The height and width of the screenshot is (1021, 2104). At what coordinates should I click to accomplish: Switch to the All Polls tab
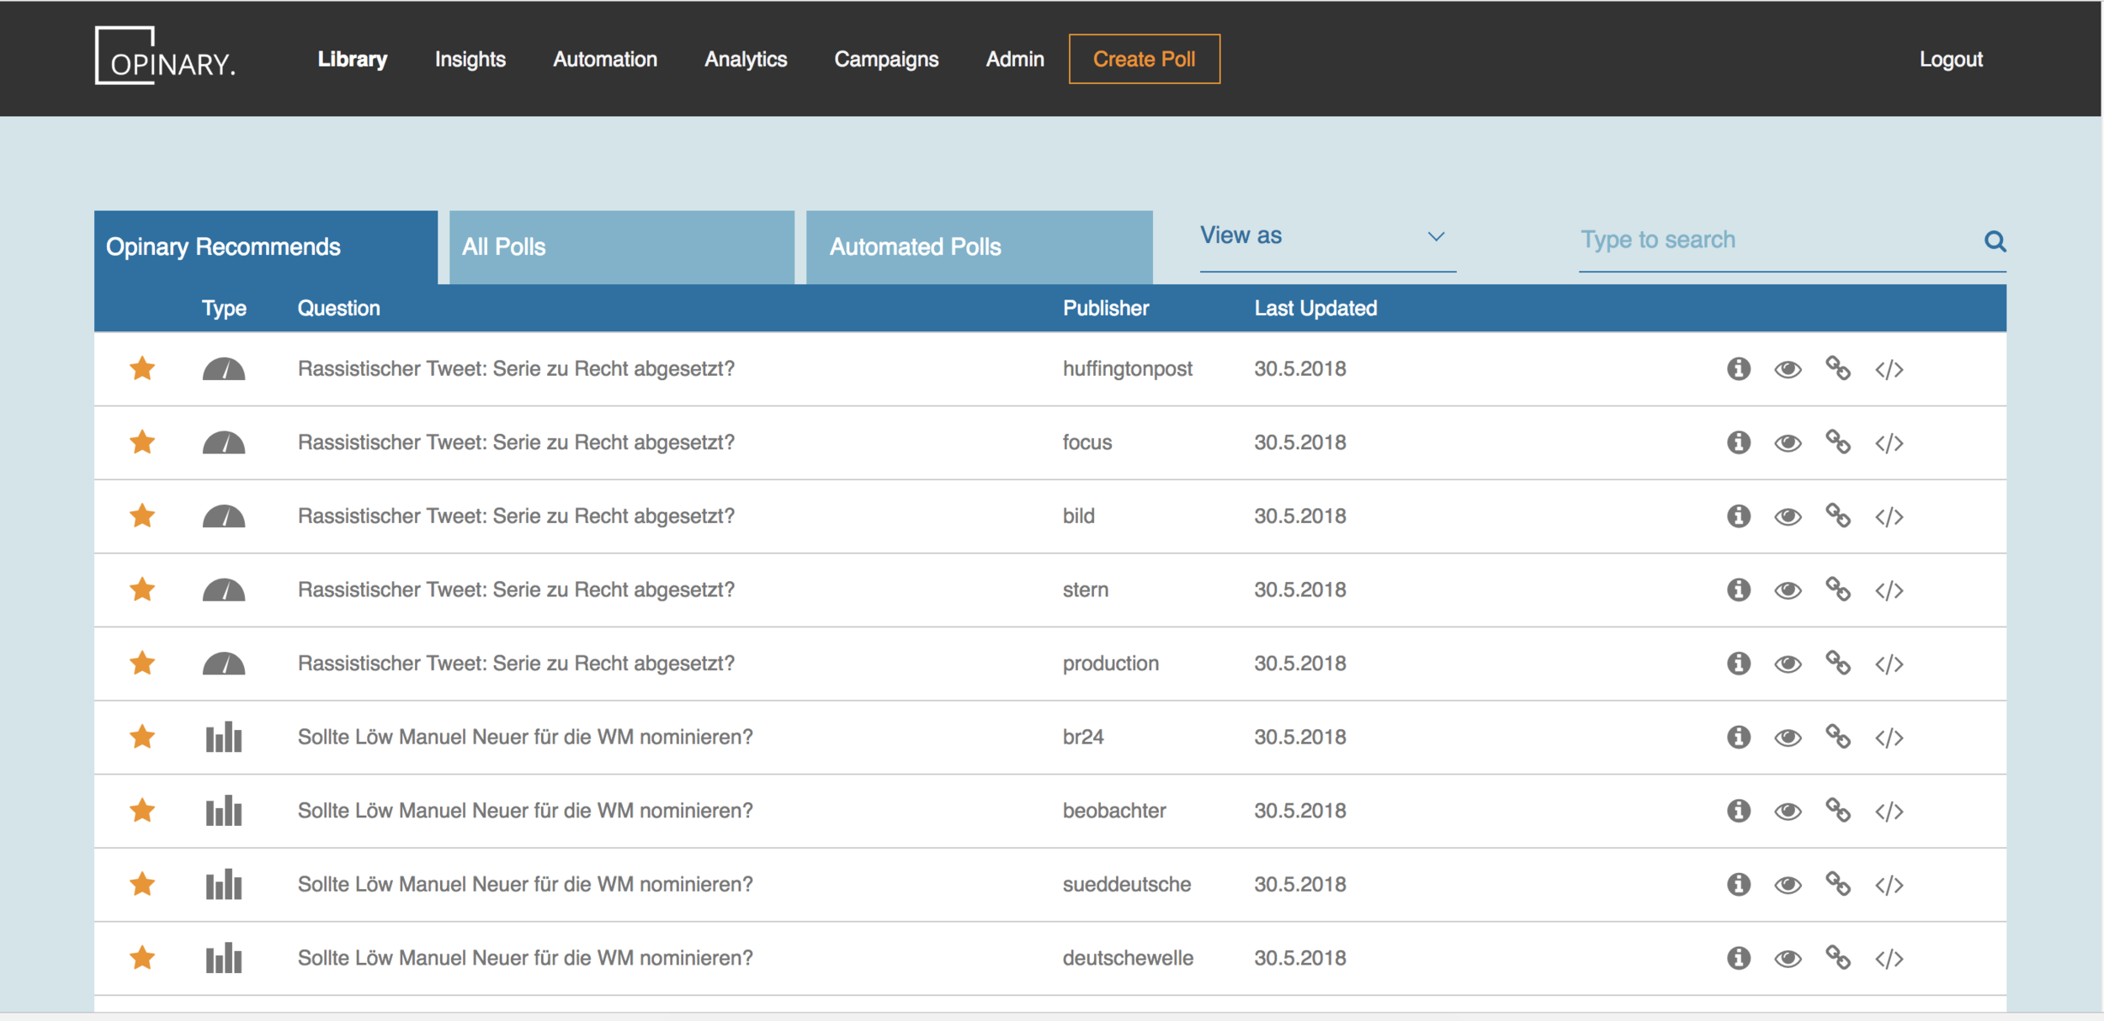point(621,246)
